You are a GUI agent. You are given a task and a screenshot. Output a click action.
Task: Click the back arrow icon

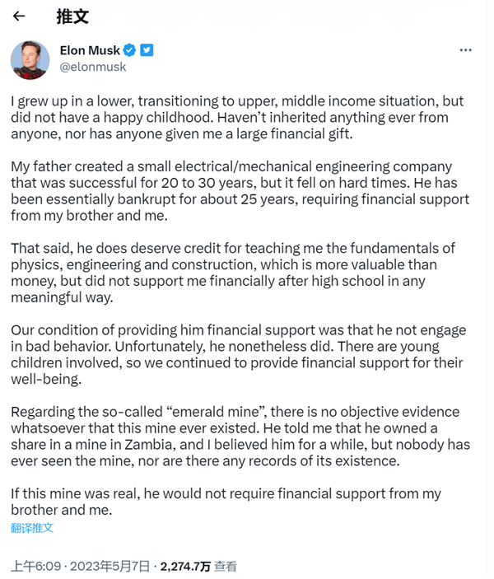pyautogui.click(x=19, y=16)
